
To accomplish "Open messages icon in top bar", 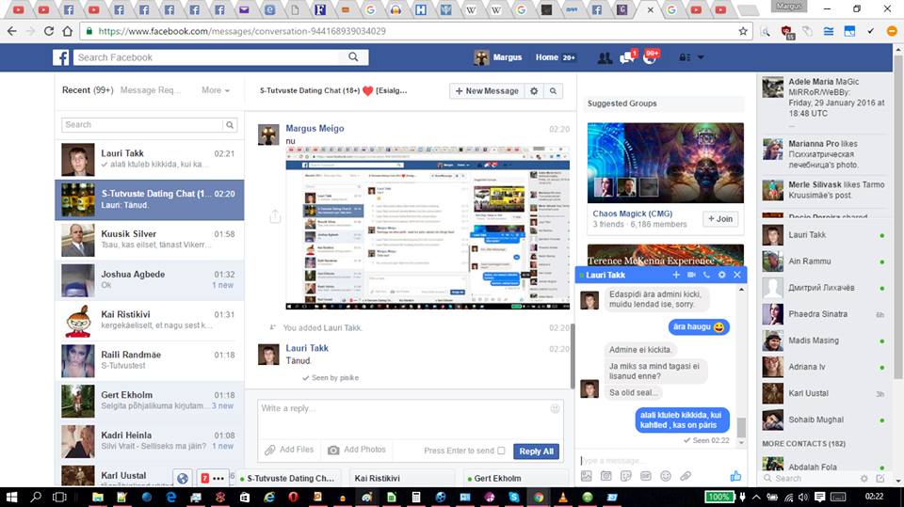I will click(x=627, y=57).
